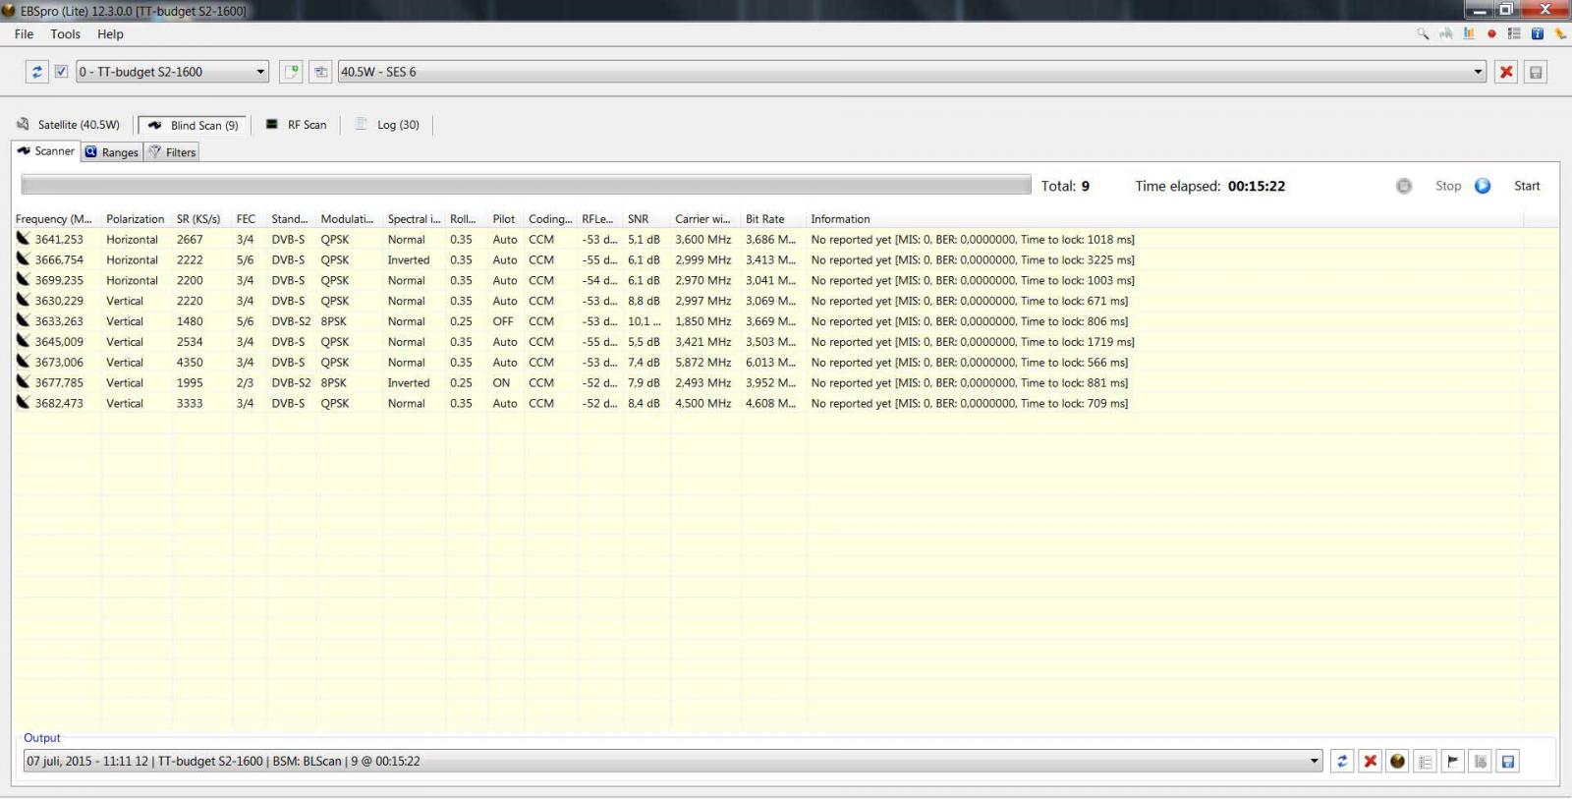Click the radar globe icon in the Output toolbar
The image size is (1572, 799).
(1397, 761)
